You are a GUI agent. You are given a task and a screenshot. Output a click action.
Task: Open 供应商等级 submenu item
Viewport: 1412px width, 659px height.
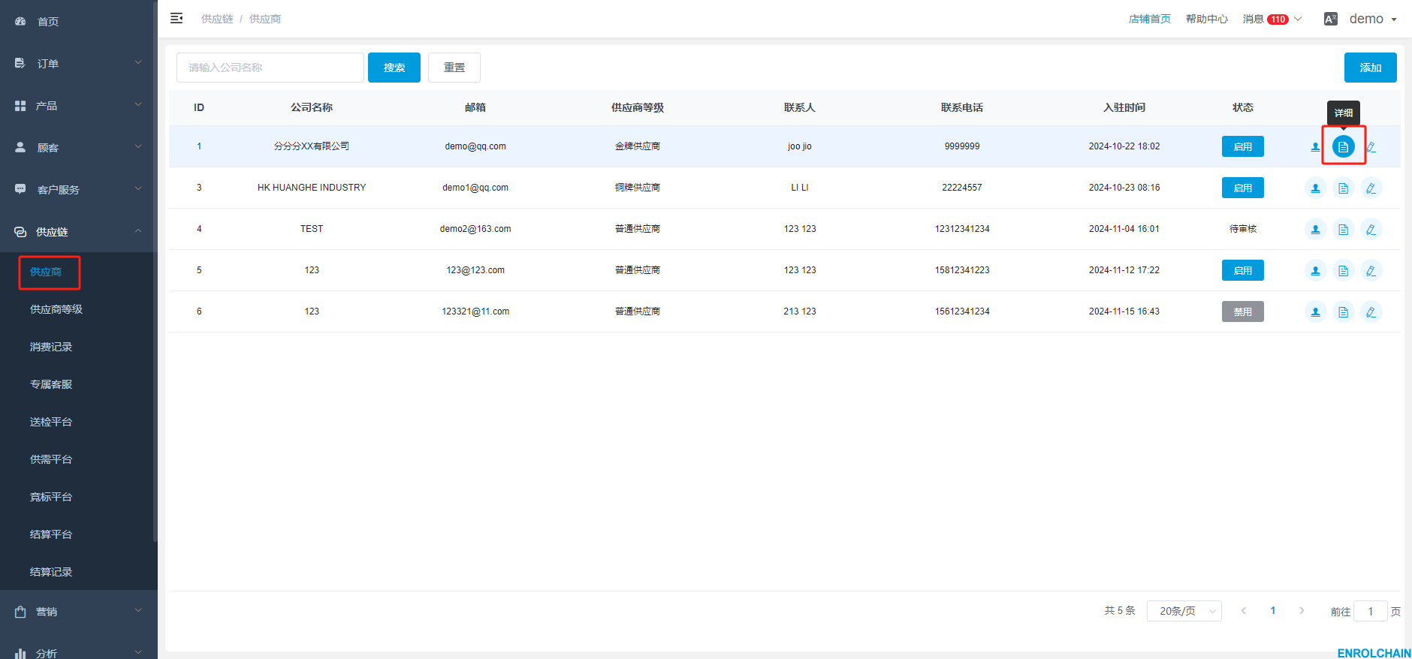[56, 309]
